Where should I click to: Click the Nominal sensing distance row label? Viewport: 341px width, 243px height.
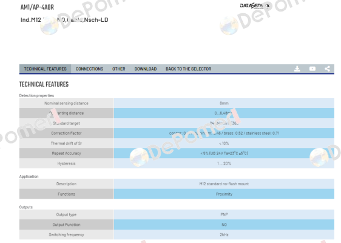pos(66,103)
